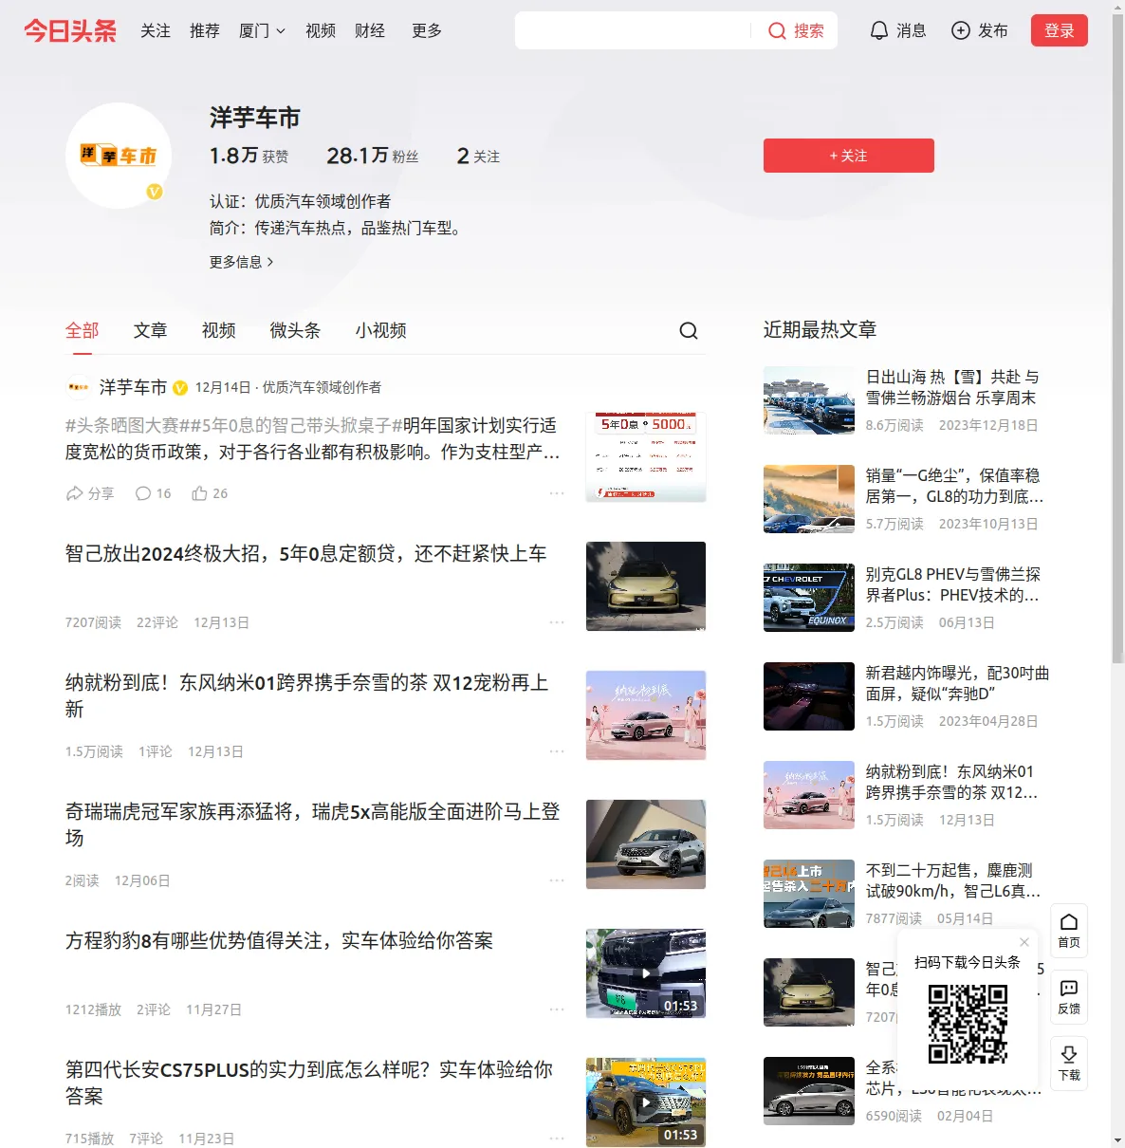The image size is (1125, 1148).
Task: Open the 更多 navigation menu
Action: coord(427,31)
